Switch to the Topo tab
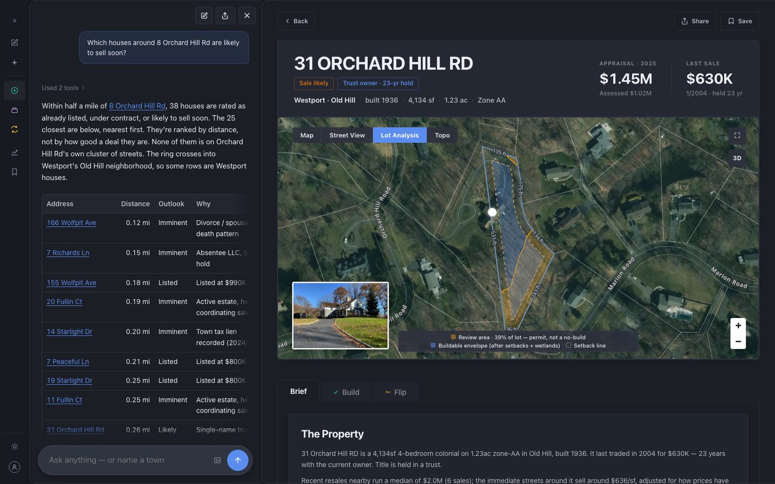 [442, 135]
